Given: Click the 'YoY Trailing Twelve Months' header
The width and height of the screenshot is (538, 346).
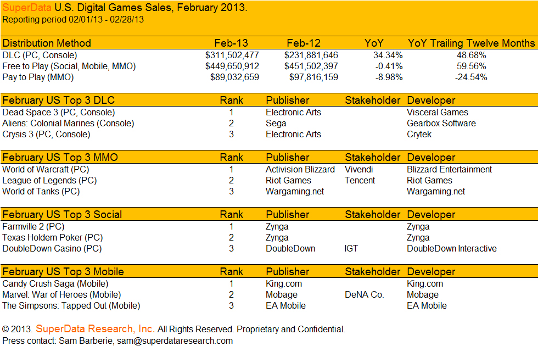Looking at the screenshot, I should (x=471, y=43).
